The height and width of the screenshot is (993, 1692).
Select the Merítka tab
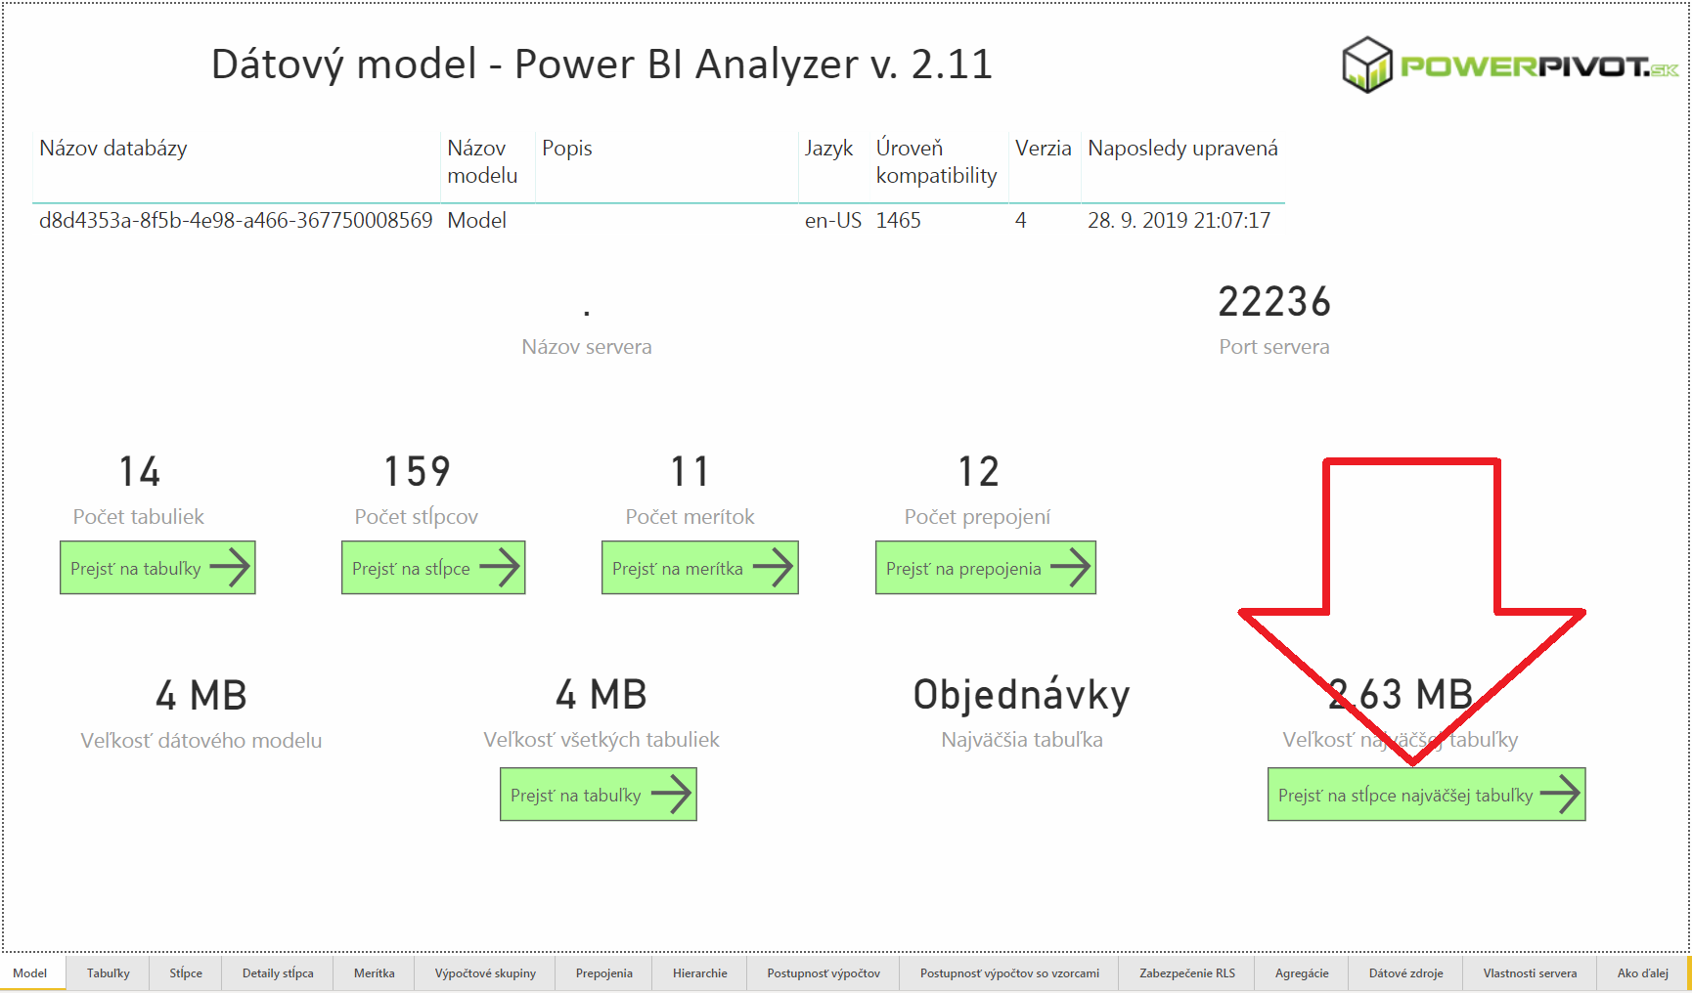(x=375, y=973)
